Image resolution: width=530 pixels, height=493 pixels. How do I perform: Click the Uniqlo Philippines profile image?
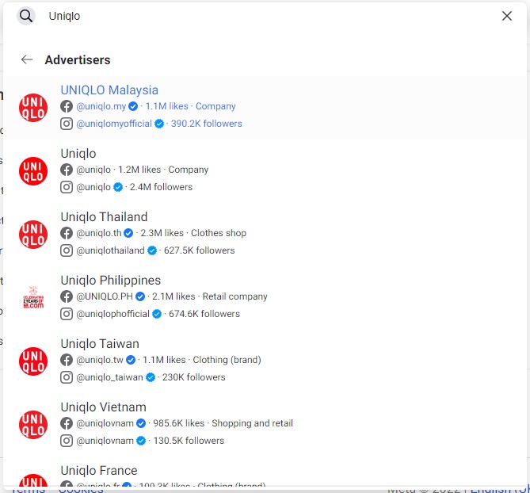[x=33, y=298]
